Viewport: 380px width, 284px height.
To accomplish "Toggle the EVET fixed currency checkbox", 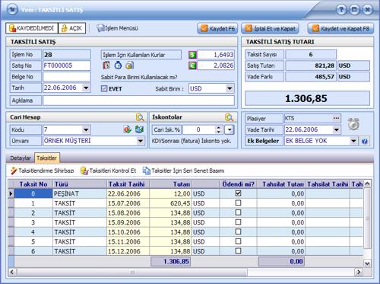I will click(x=104, y=89).
